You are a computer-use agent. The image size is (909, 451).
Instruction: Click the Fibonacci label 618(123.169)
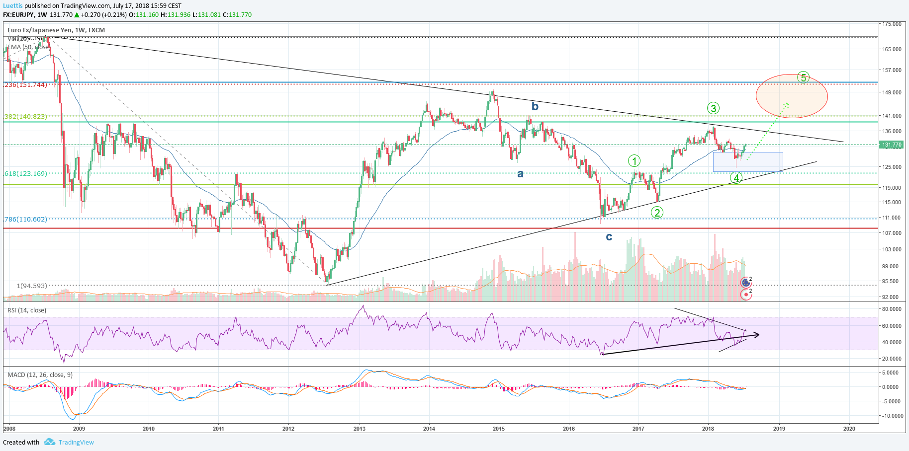(x=26, y=174)
